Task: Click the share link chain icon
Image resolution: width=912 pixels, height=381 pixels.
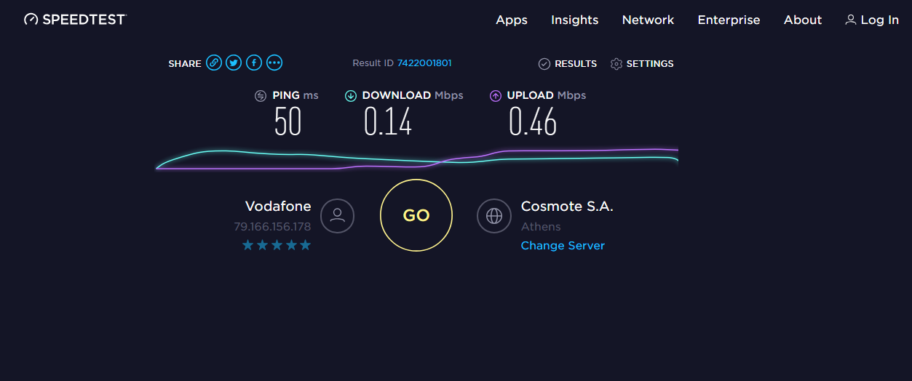Action: tap(214, 63)
